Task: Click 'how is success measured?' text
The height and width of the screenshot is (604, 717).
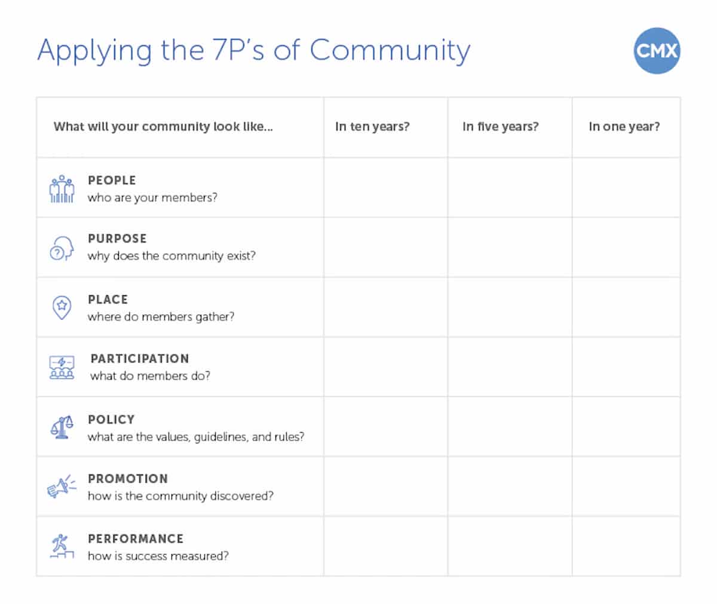Action: 158,556
